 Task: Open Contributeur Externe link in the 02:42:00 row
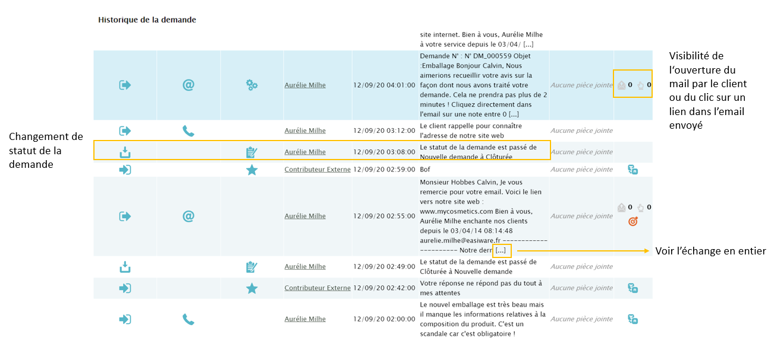(x=317, y=288)
